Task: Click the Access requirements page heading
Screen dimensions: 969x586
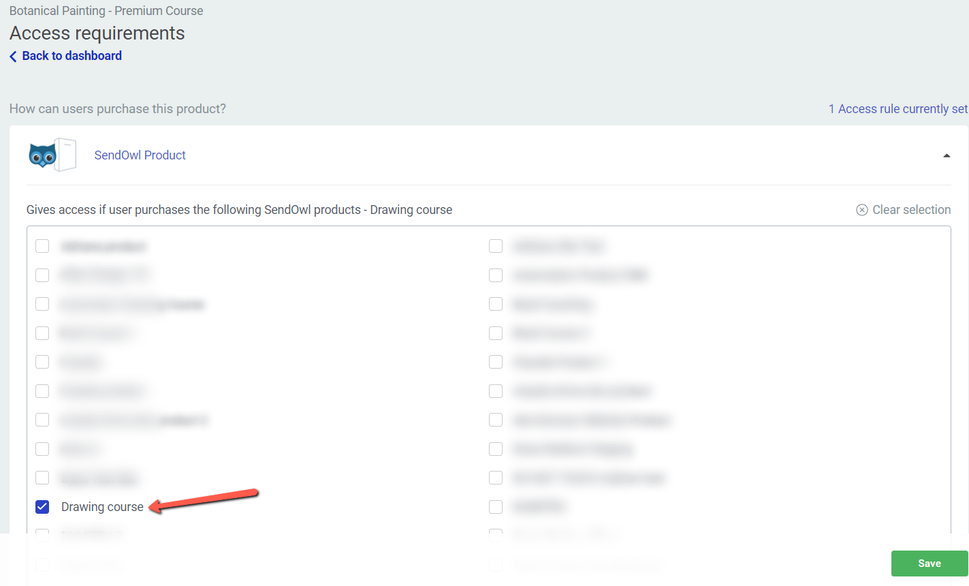Action: click(x=97, y=33)
